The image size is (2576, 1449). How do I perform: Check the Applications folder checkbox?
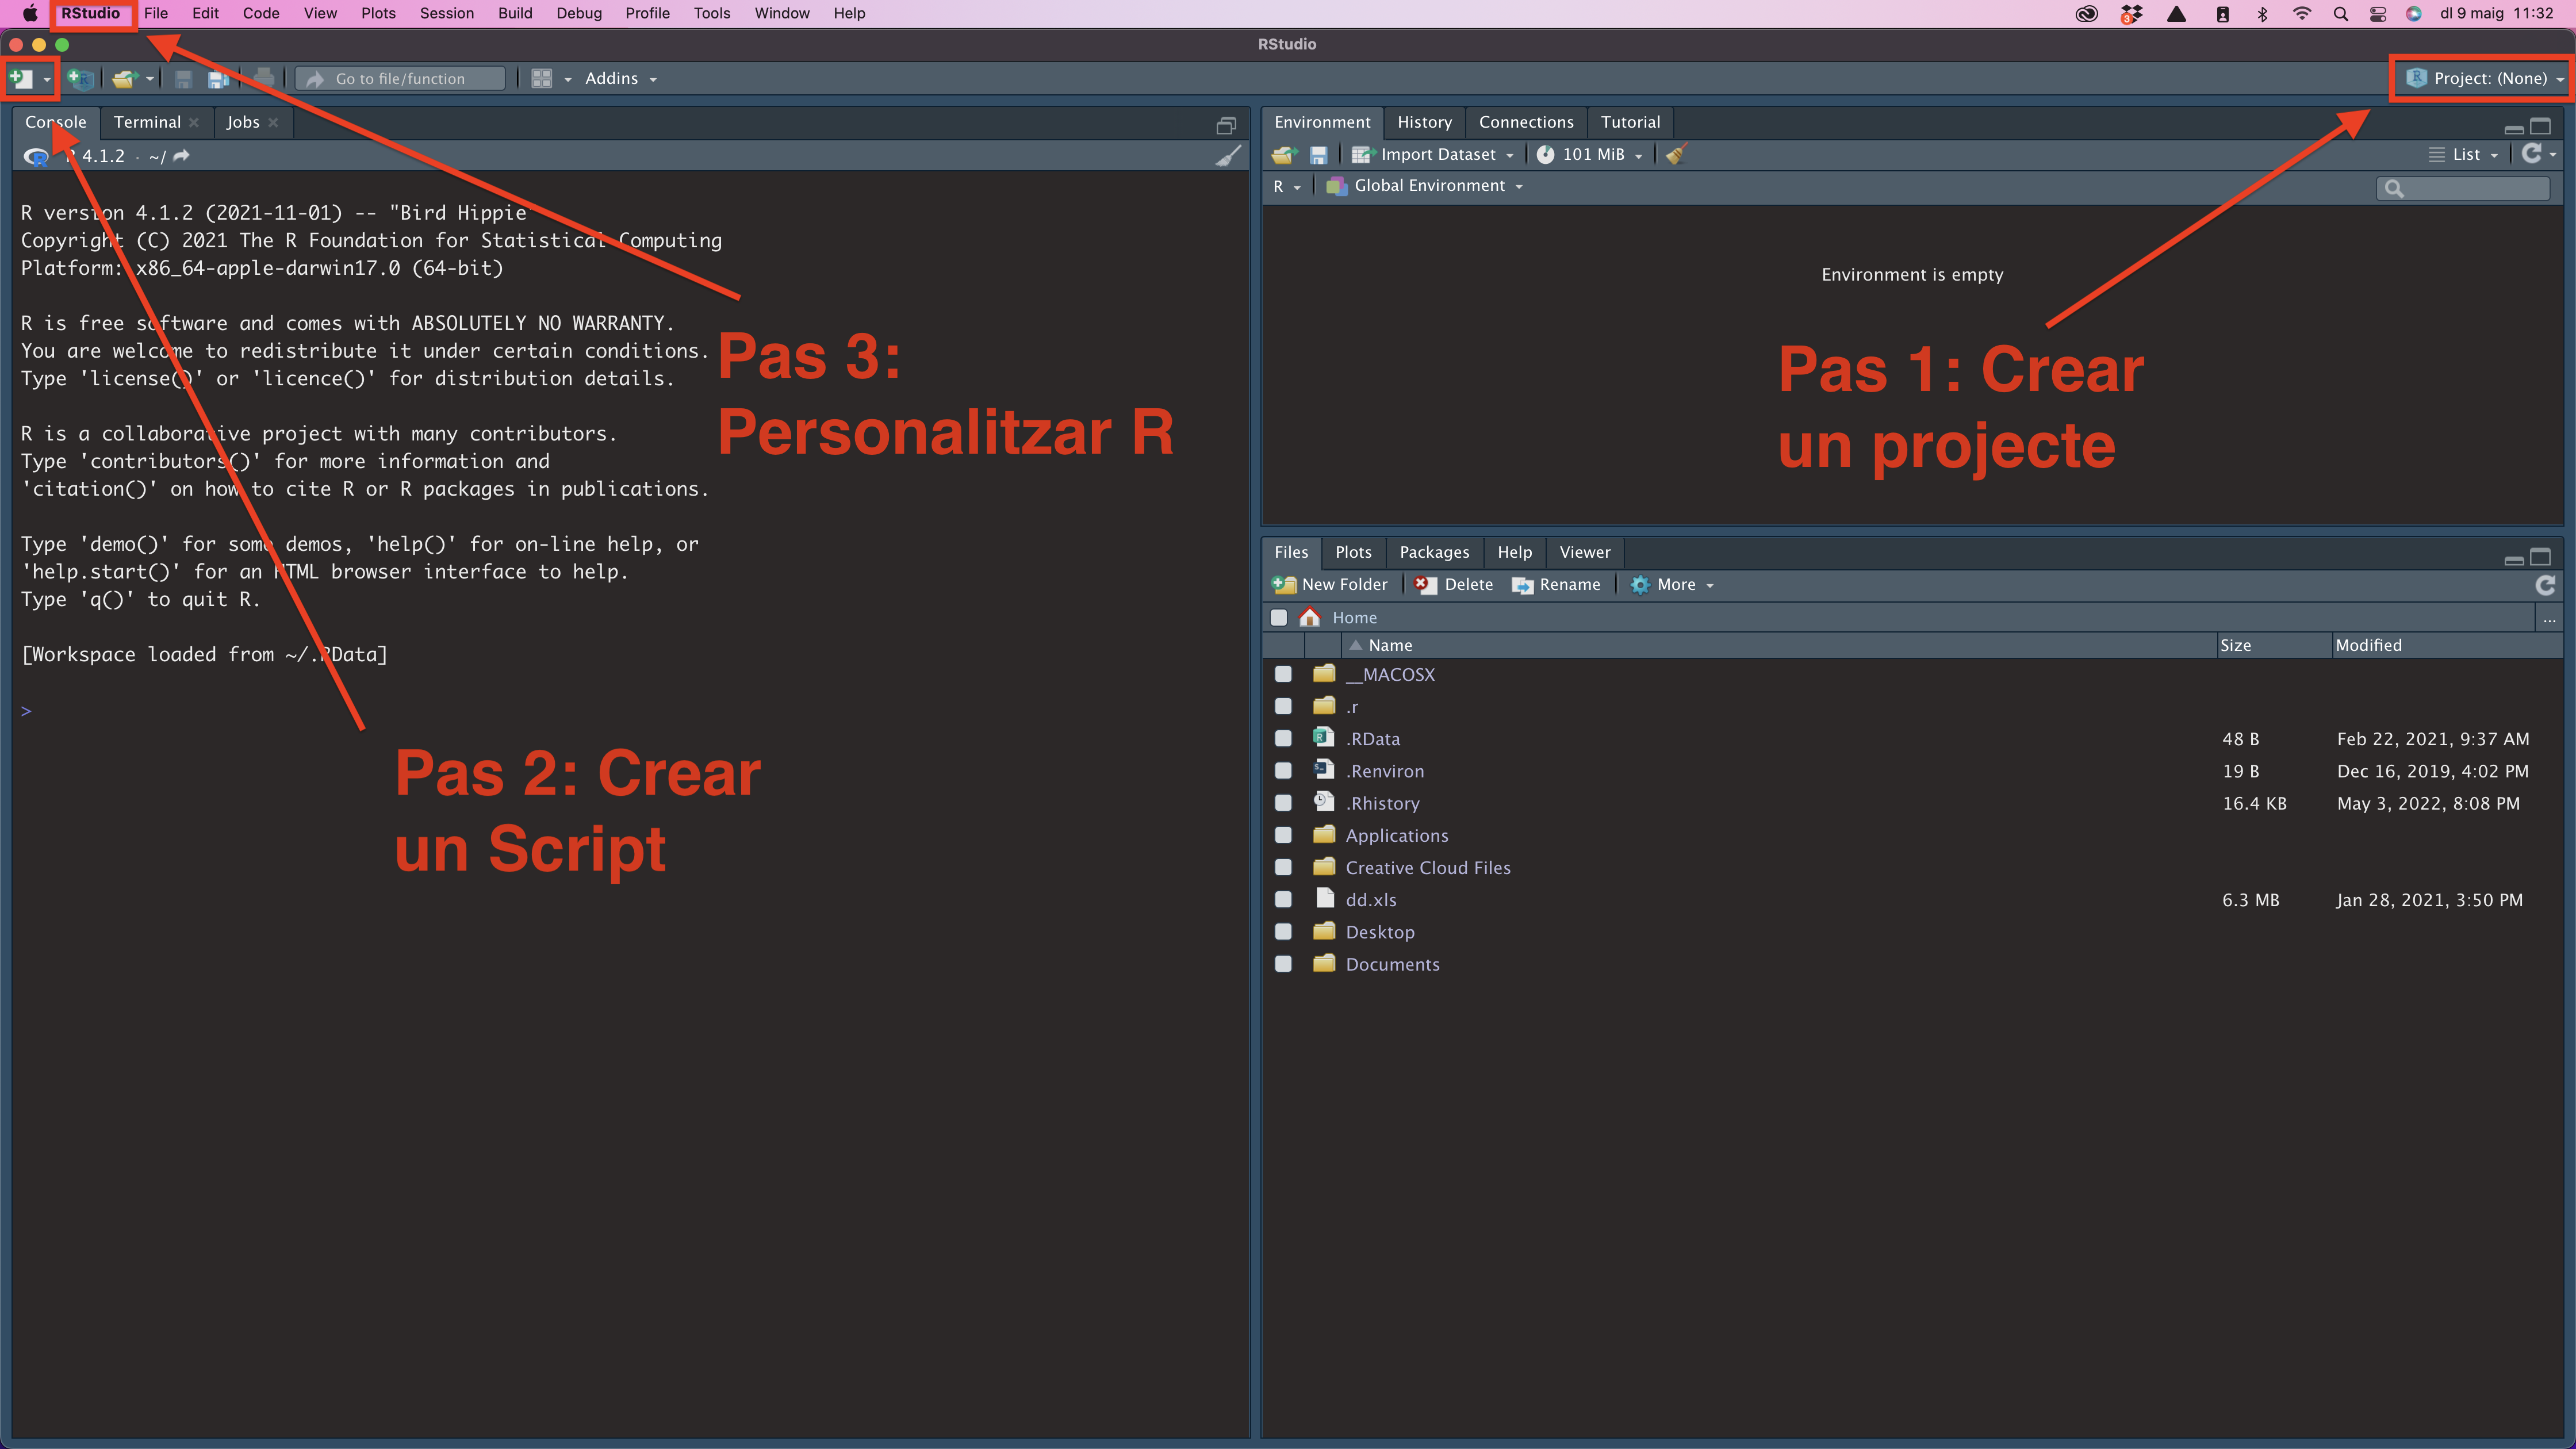[x=1283, y=834]
